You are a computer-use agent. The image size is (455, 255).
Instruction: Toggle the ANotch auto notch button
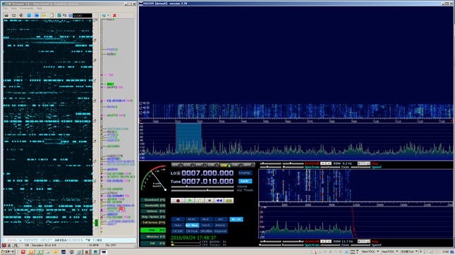point(221,225)
